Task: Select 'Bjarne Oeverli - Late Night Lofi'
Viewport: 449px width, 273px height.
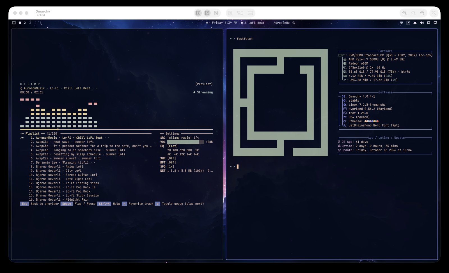Action: click(61, 179)
